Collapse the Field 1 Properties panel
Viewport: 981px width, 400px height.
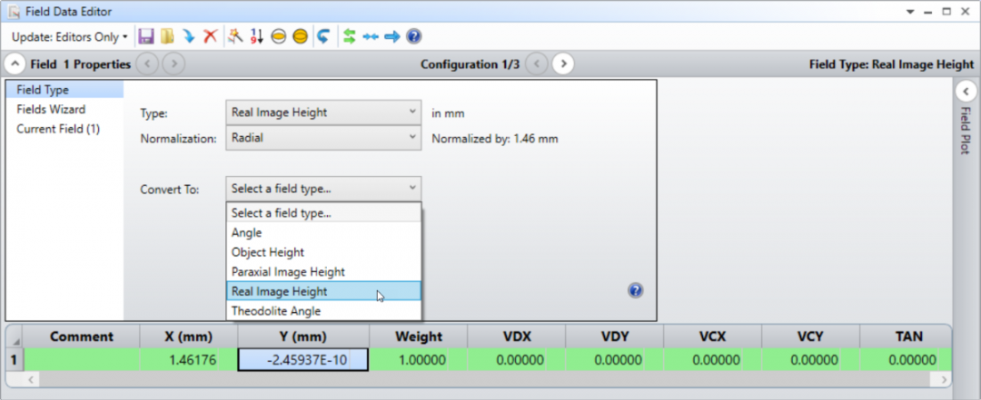click(15, 64)
